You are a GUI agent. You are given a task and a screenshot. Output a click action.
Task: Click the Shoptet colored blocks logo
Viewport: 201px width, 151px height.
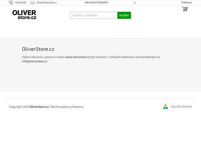point(165,107)
